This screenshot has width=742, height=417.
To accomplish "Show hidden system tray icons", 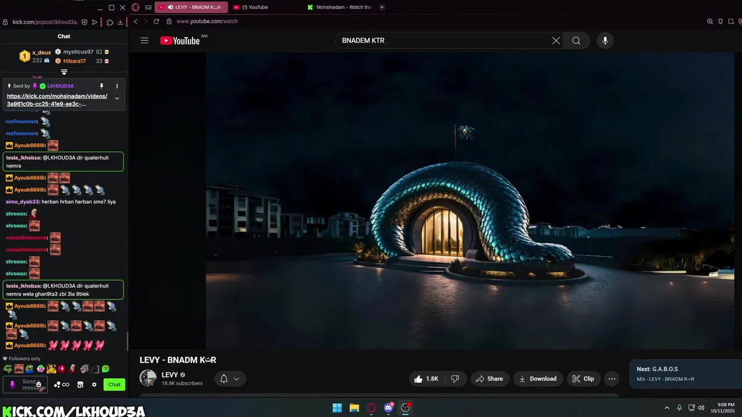I will (x=667, y=408).
